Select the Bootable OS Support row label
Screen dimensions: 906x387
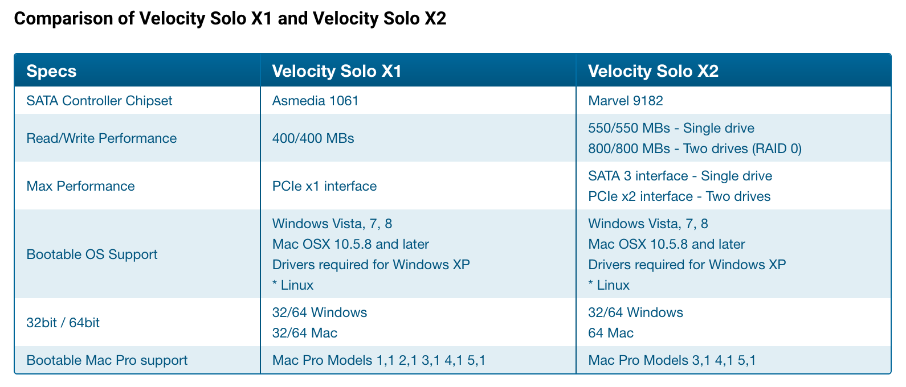92,254
